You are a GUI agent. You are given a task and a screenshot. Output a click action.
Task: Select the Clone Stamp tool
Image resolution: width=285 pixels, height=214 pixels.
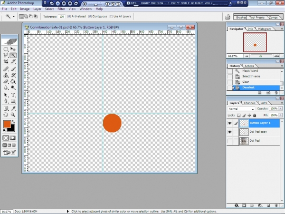(x=6, y=75)
